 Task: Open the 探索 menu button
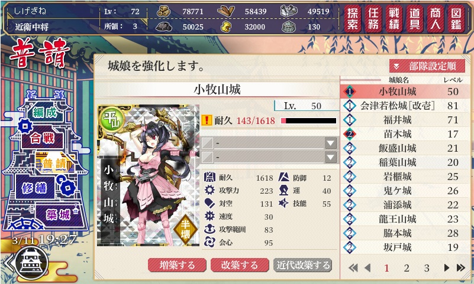coord(353,19)
